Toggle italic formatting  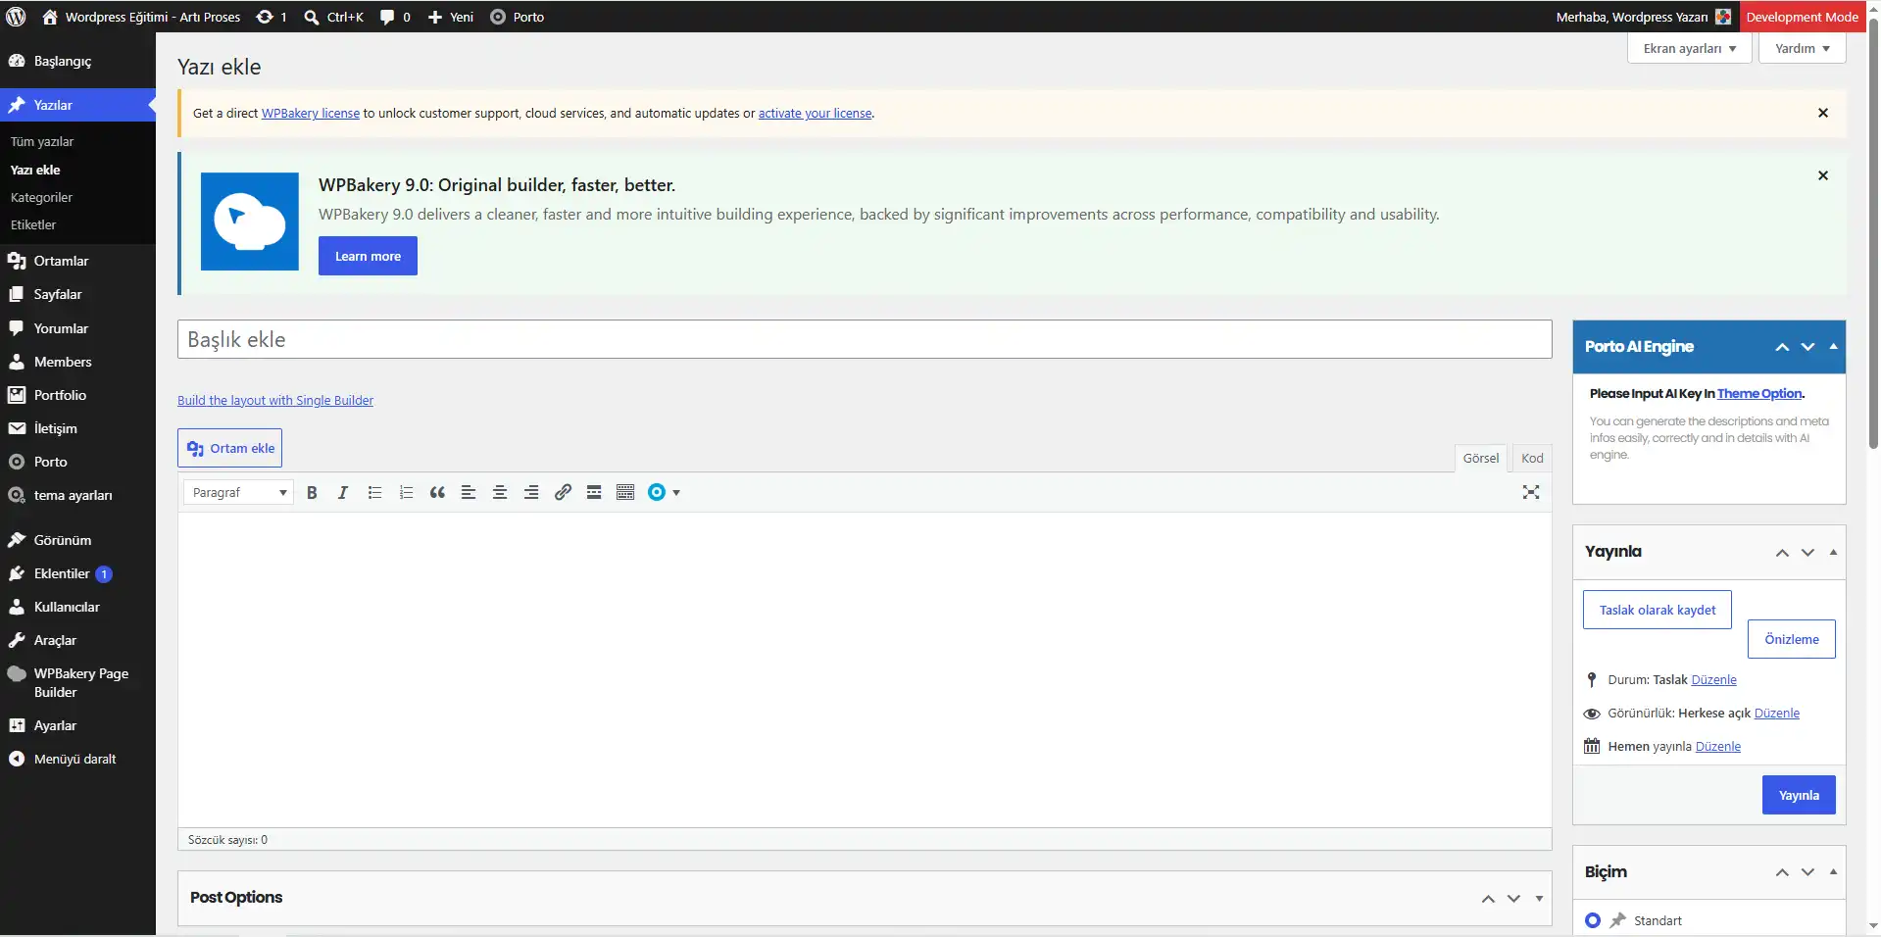343,492
